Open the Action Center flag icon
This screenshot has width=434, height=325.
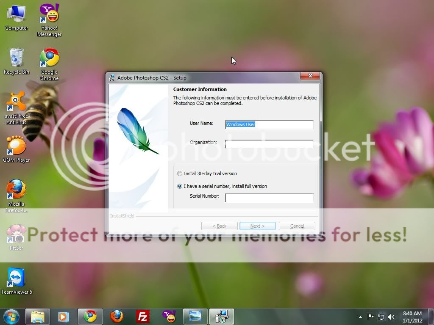tap(370, 317)
